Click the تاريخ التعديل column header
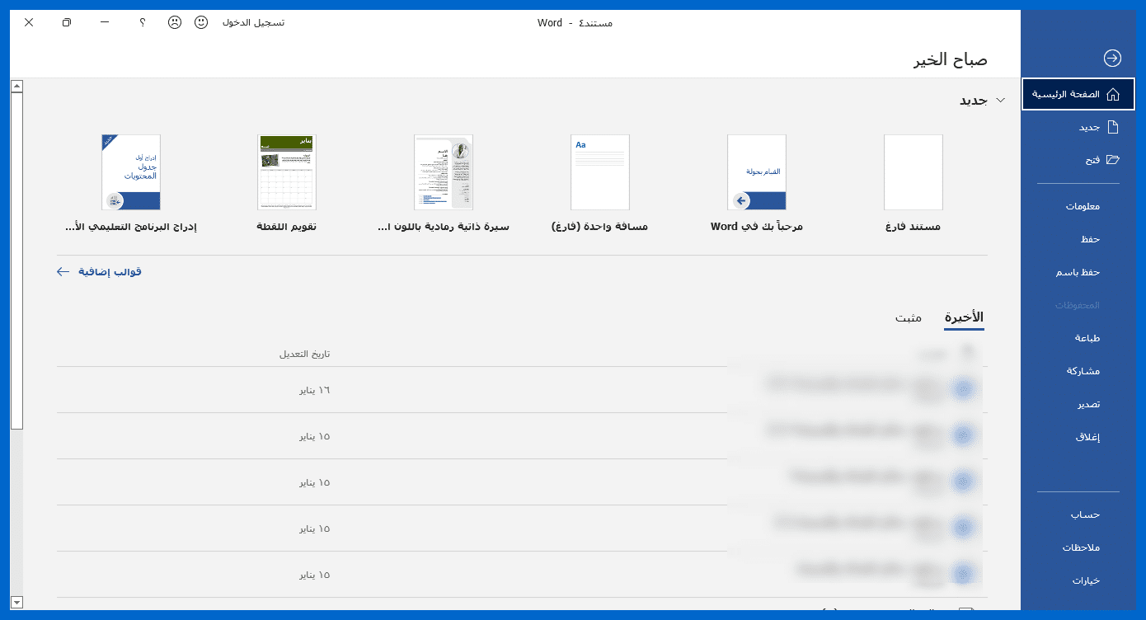The height and width of the screenshot is (620, 1146). tap(304, 354)
